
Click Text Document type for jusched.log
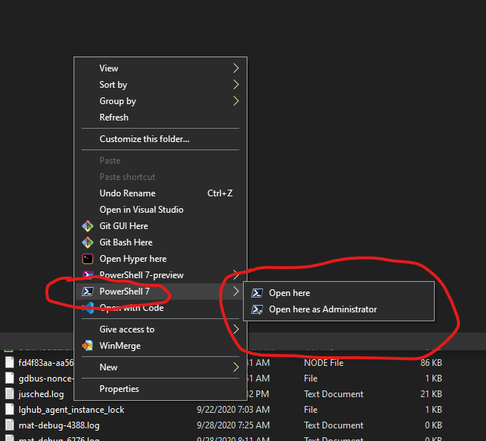(334, 394)
